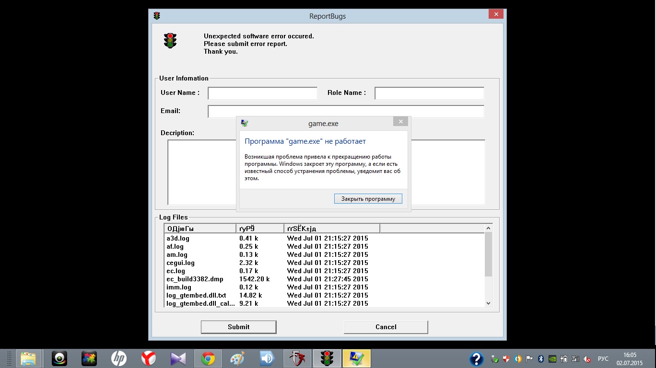Select af.log in log files
The height and width of the screenshot is (368, 656).
pyautogui.click(x=175, y=246)
